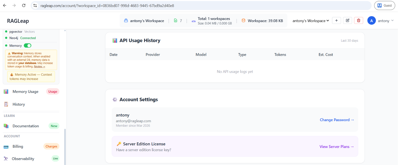The height and width of the screenshot is (165, 398).
Task: Click the Account Settings gear icon
Action: pyautogui.click(x=115, y=99)
